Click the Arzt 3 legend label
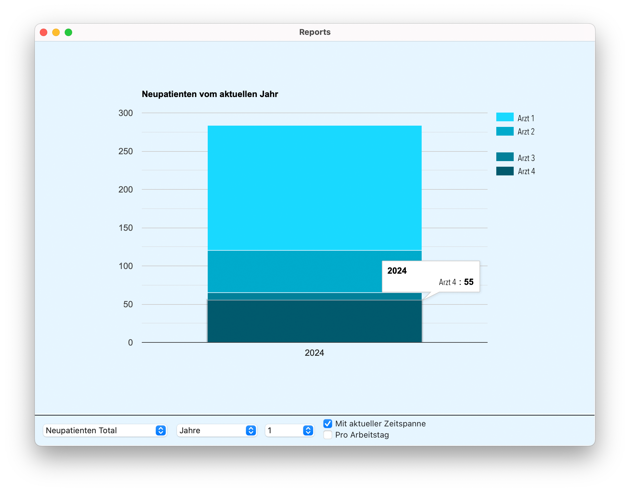The width and height of the screenshot is (630, 492). point(526,158)
